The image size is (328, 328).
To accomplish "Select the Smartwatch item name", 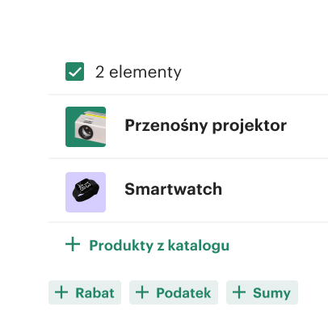I will [174, 189].
